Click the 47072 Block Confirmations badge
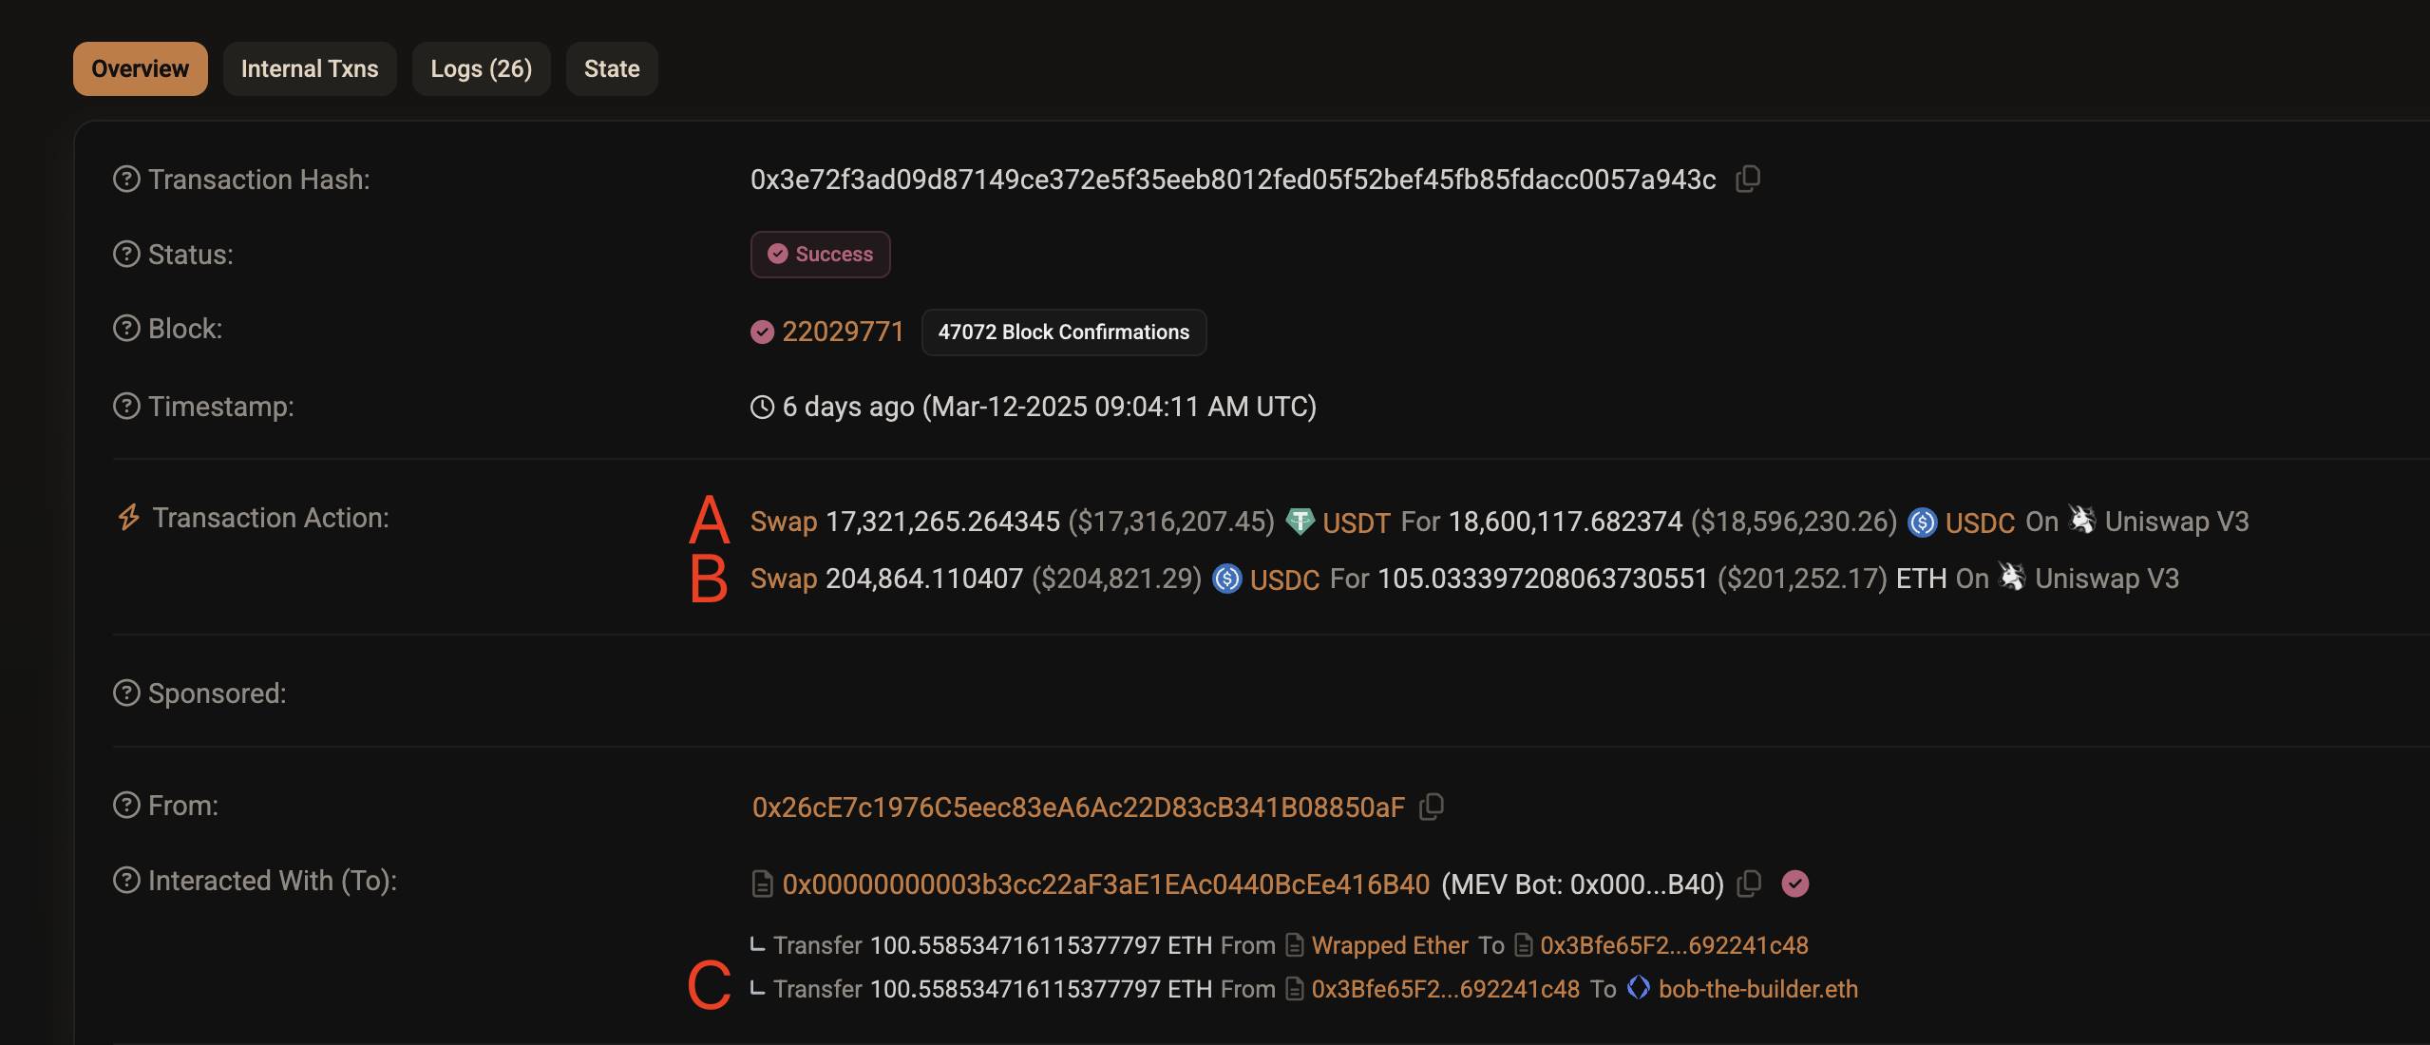Image resolution: width=2430 pixels, height=1045 pixels. (1064, 332)
